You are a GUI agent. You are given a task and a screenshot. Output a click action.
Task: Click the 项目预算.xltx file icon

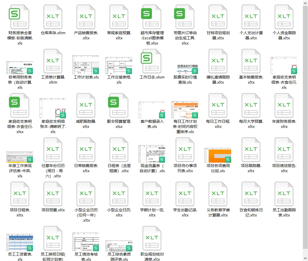(53, 194)
